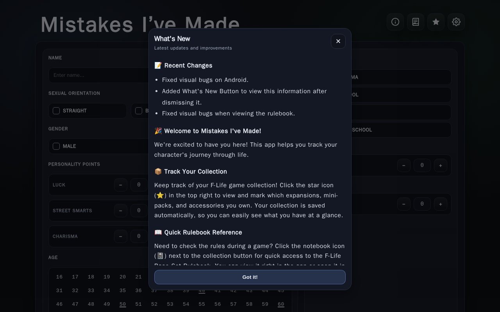500x312 pixels.
Task: Decrease Charisma points with minus
Action: coord(121,236)
